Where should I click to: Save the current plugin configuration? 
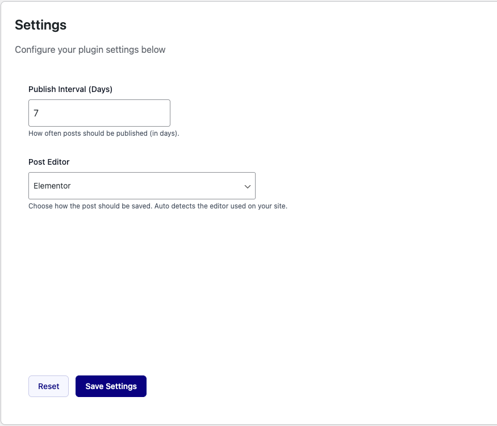click(111, 386)
